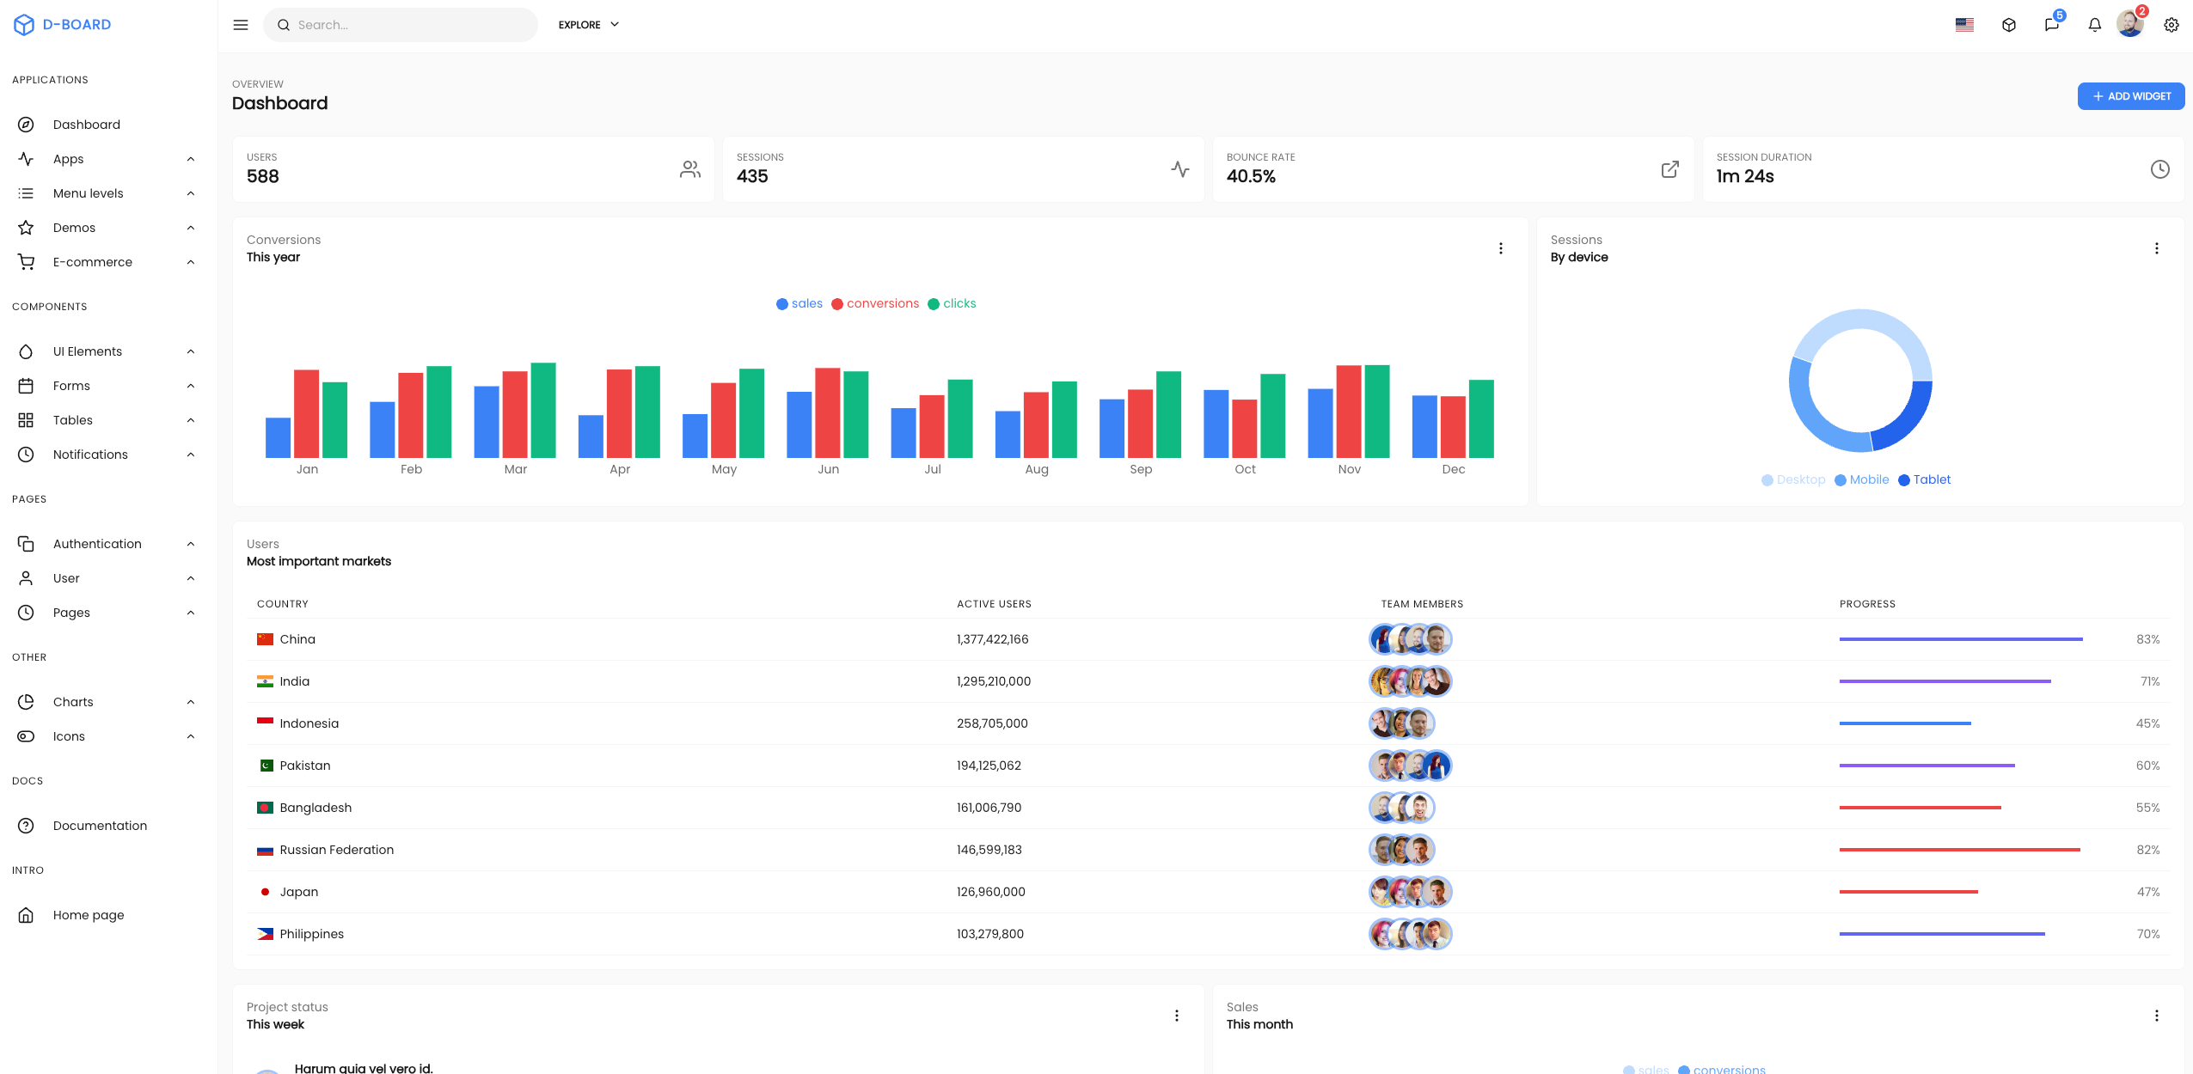The image size is (2193, 1074).
Task: Open Sales this month three-dot menu
Action: click(x=2157, y=1016)
